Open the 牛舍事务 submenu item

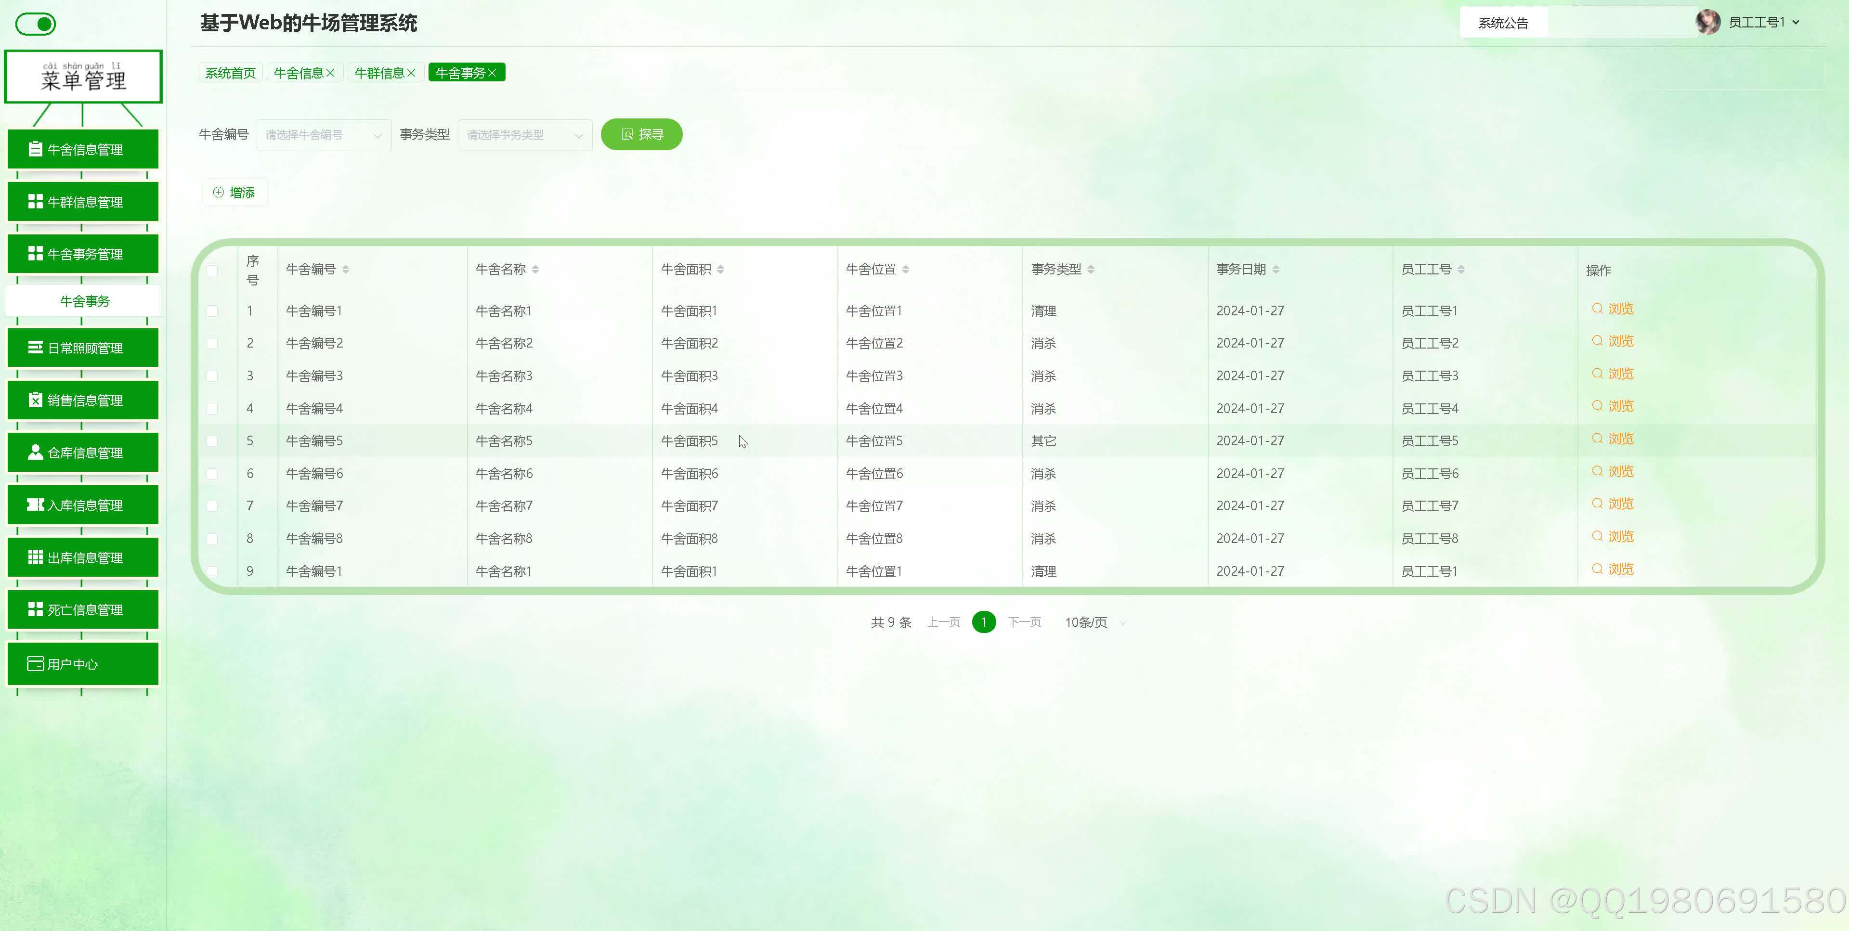[84, 301]
